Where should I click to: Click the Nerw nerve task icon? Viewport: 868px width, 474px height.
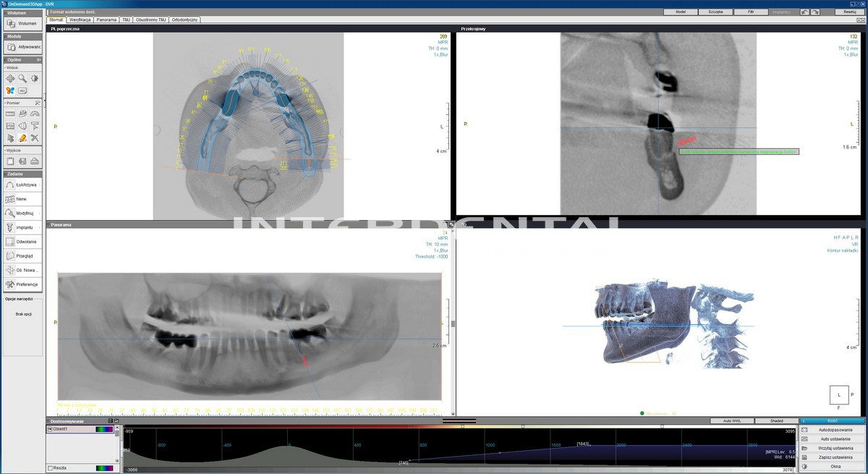tap(10, 199)
